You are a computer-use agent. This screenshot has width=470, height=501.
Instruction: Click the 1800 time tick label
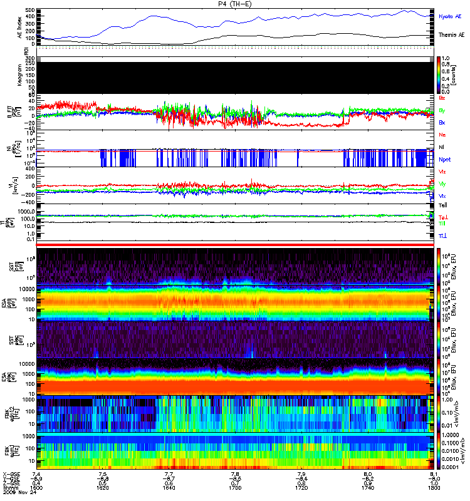coord(434,488)
